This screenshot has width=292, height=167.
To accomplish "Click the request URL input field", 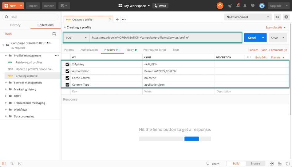I will (165, 38).
